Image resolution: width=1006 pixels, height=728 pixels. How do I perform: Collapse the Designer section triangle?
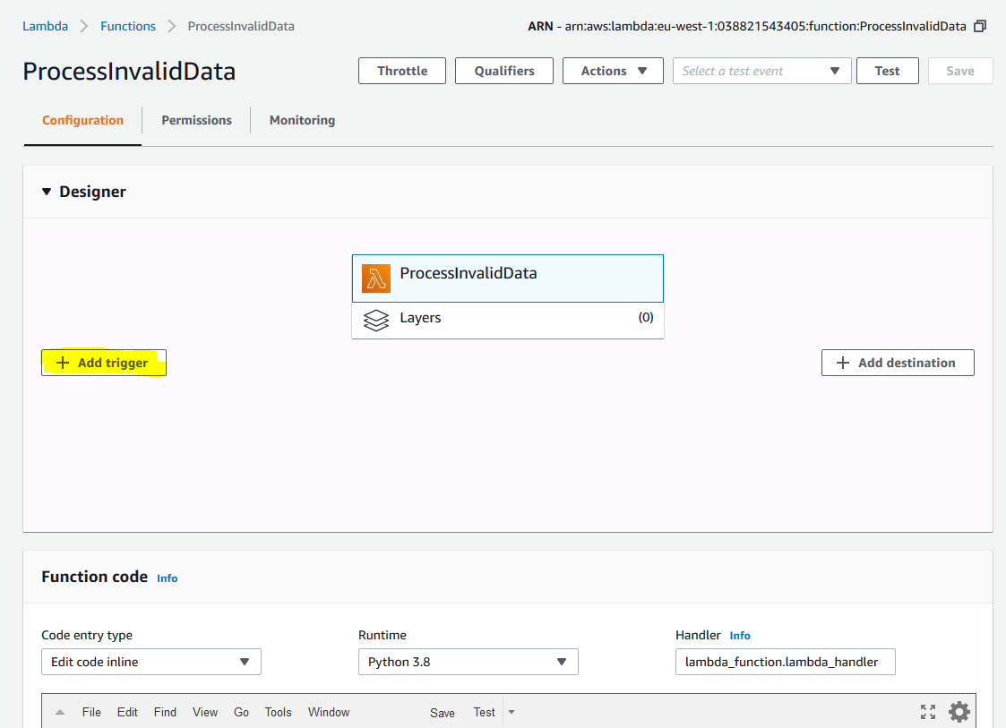point(47,192)
